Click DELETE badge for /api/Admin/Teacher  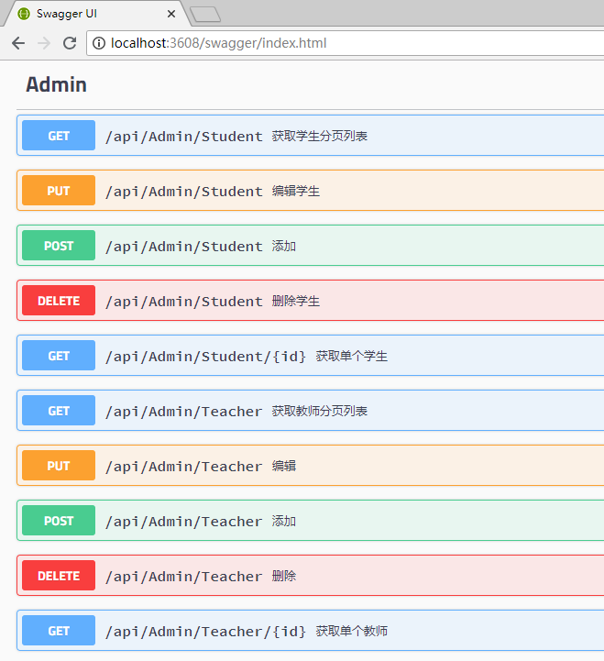59,576
